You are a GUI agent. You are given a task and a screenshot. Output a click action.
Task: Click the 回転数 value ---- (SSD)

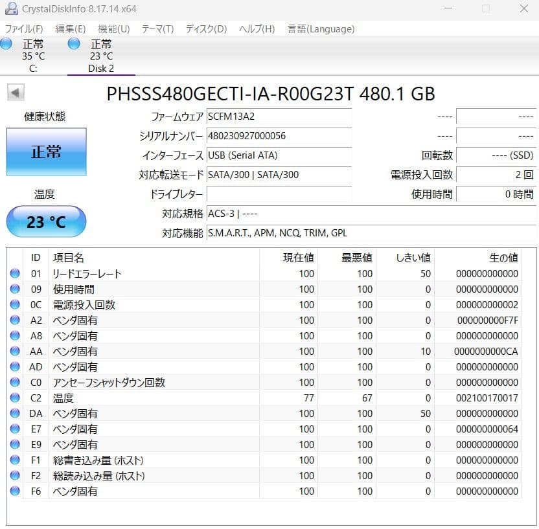click(496, 155)
